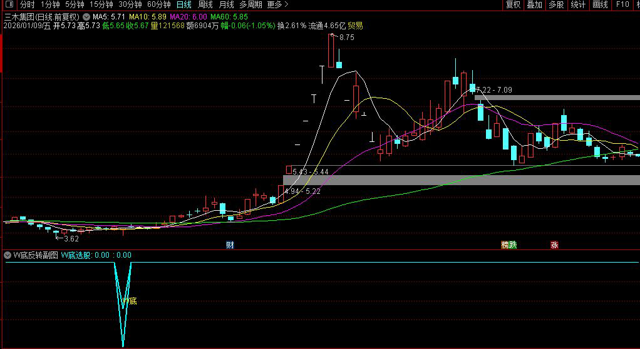This screenshot has width=640, height=349.
Task: Switch to 周线 weekly chart
Action: pos(205,4)
